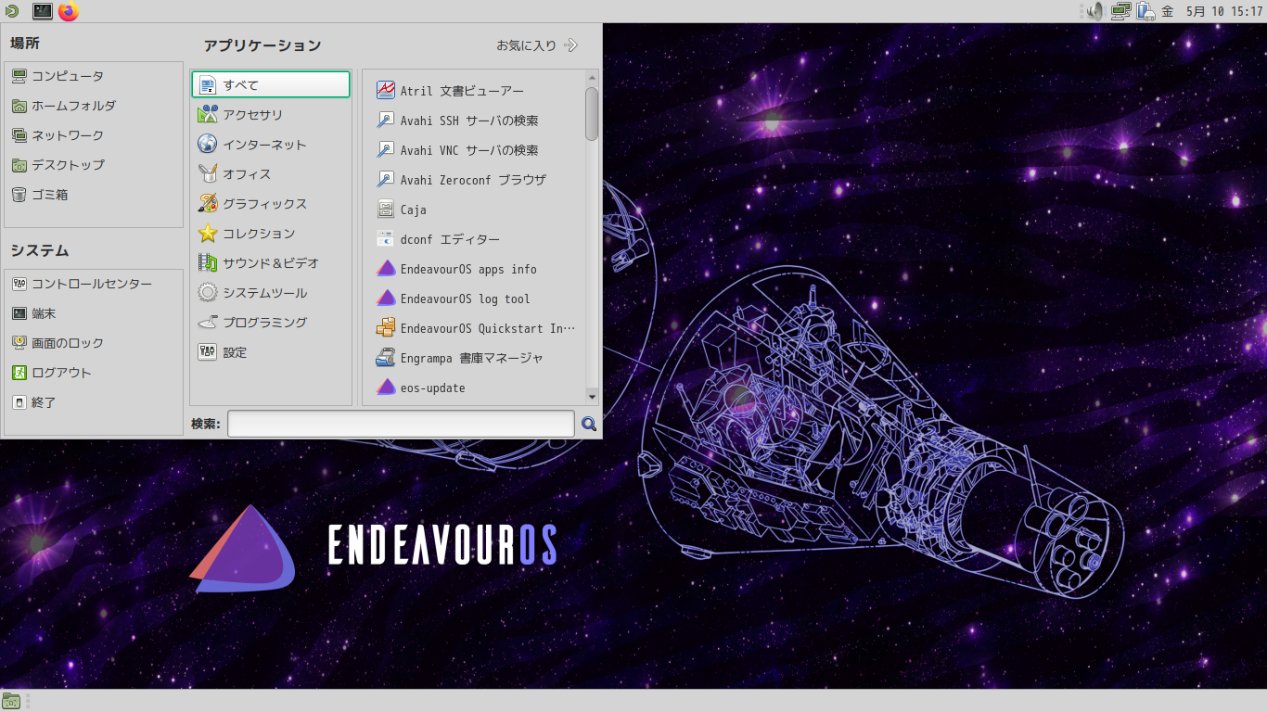Viewport: 1267px width, 712px height.
Task: Open ゴミ箱 trash
Action: 94,195
